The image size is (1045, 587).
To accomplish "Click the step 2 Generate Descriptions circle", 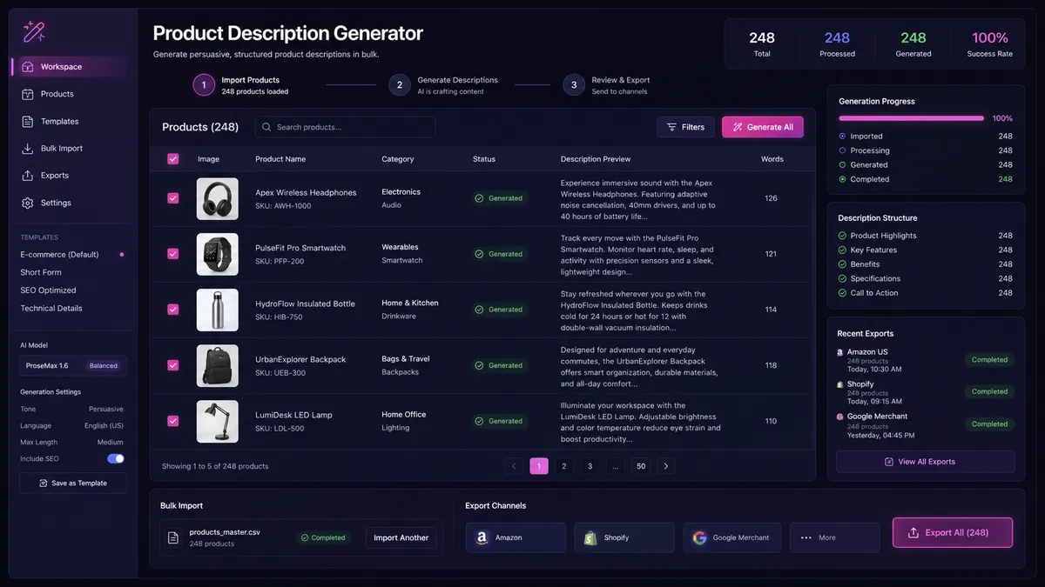I will (x=400, y=84).
